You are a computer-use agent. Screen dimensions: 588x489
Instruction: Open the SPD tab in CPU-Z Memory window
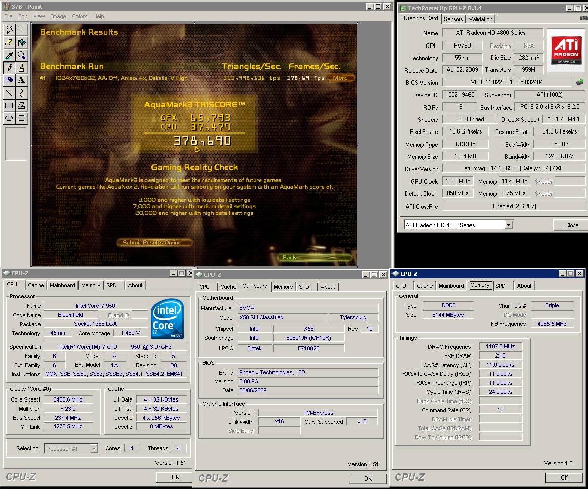(500, 286)
